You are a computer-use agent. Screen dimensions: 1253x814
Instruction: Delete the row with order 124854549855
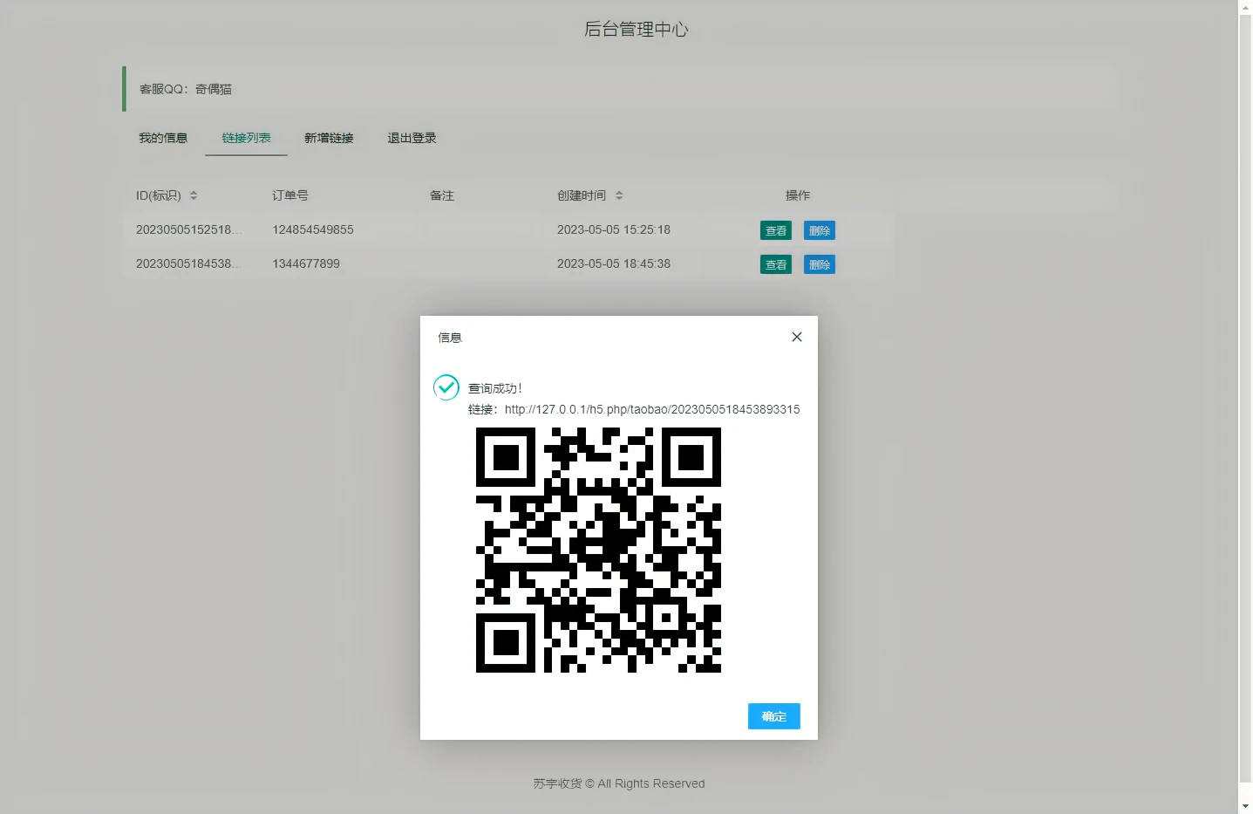[x=819, y=230]
